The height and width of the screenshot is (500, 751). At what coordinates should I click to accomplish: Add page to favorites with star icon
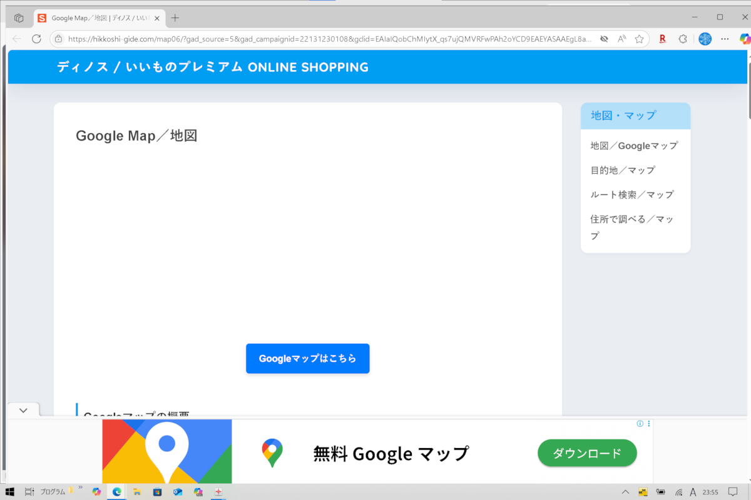pyautogui.click(x=639, y=39)
